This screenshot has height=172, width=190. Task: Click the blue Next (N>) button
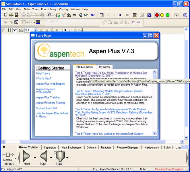click(93, 15)
